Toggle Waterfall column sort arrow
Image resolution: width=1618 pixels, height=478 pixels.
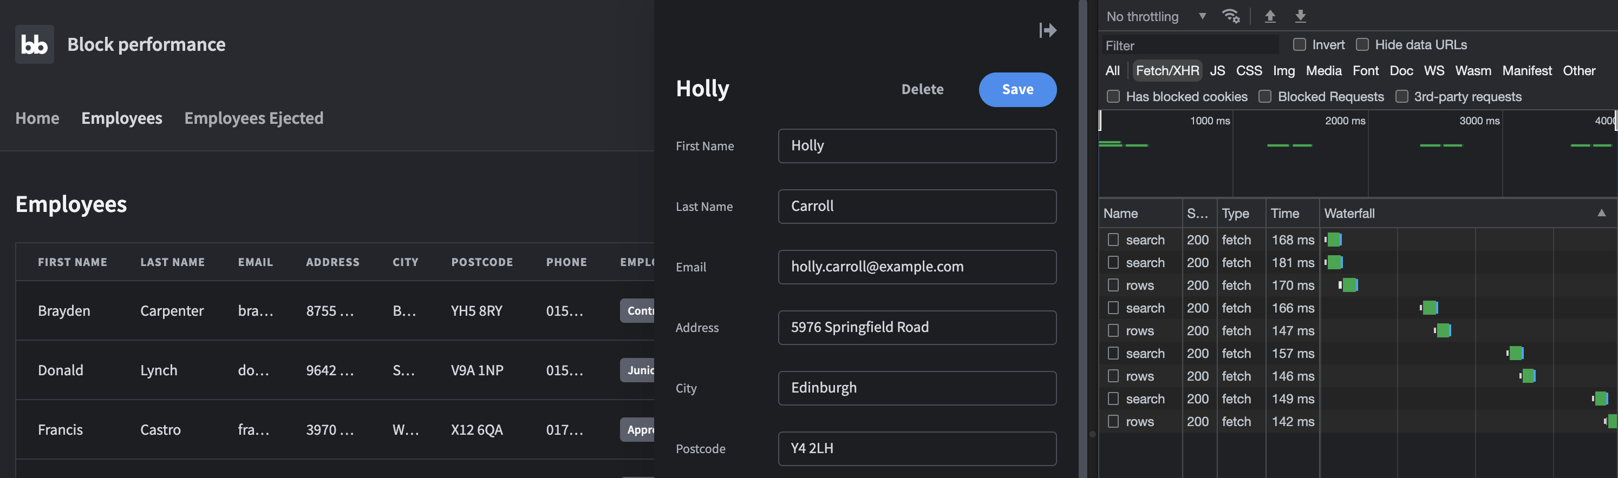point(1601,213)
